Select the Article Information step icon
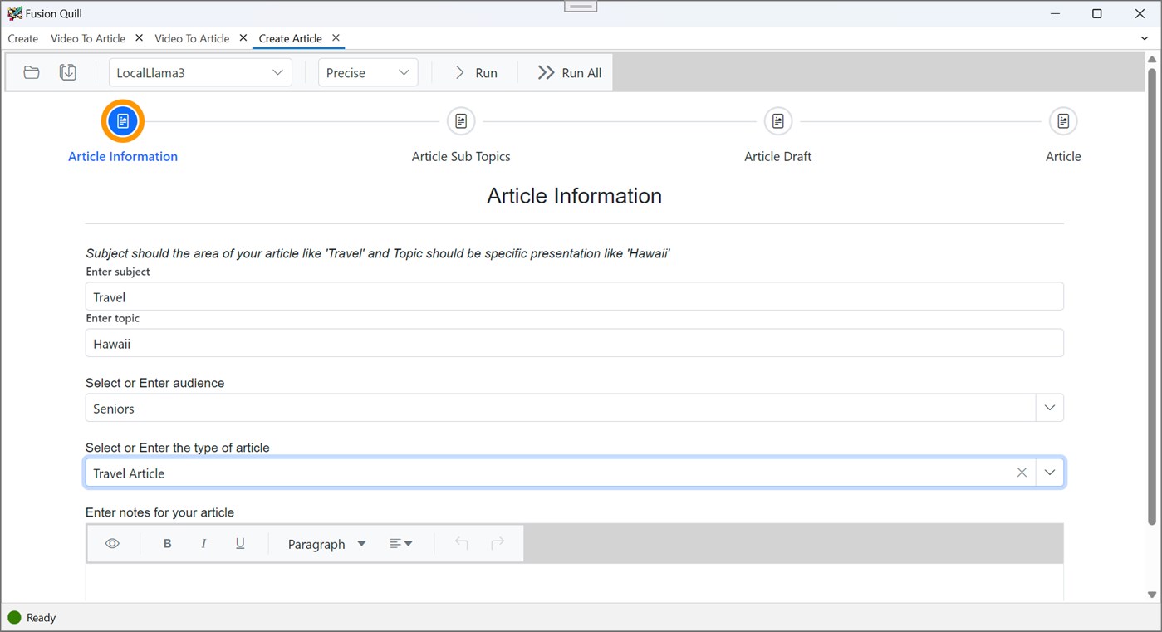1162x632 pixels. tap(122, 120)
